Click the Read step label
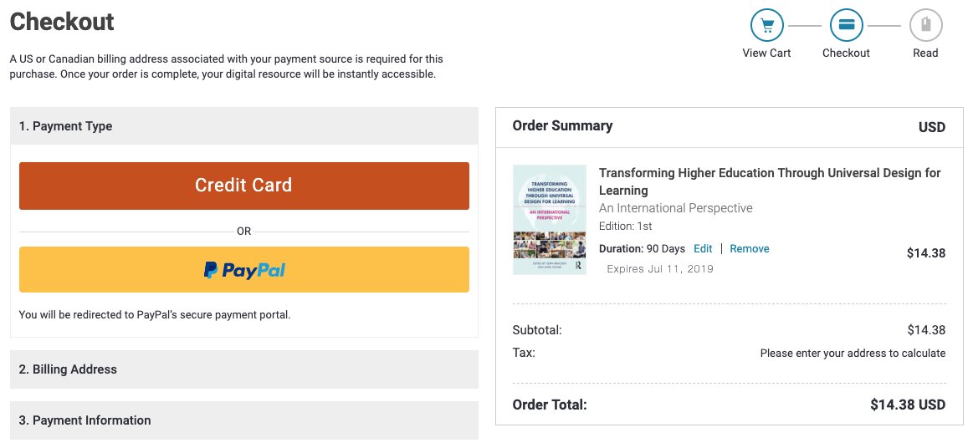 [925, 53]
